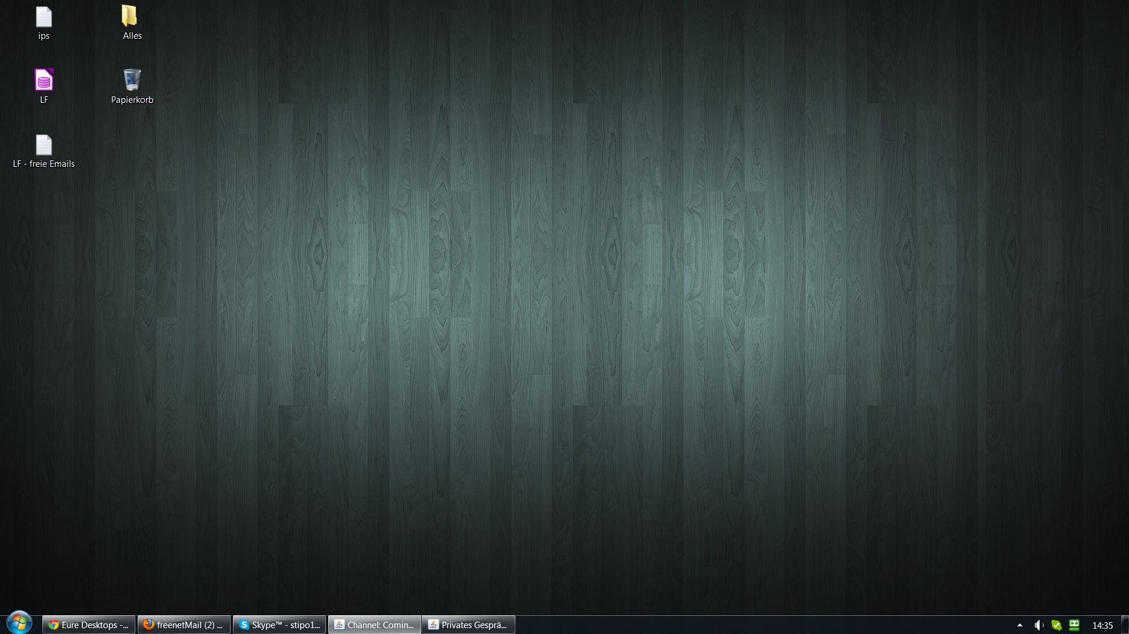
Task: Click the Skype status tray icon
Action: [x=1057, y=625]
